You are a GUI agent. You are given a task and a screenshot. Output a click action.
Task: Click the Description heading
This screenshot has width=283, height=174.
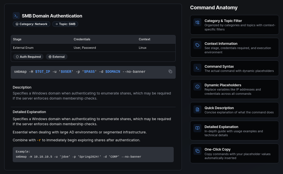click(22, 87)
